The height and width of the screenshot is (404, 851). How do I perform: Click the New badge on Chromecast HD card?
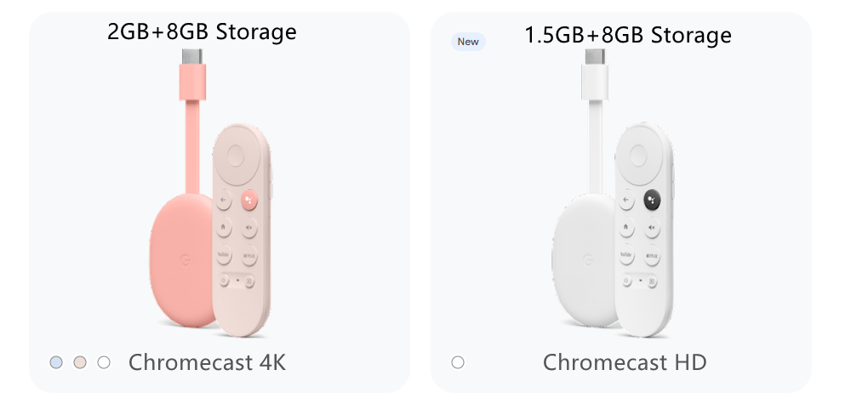coord(468,42)
